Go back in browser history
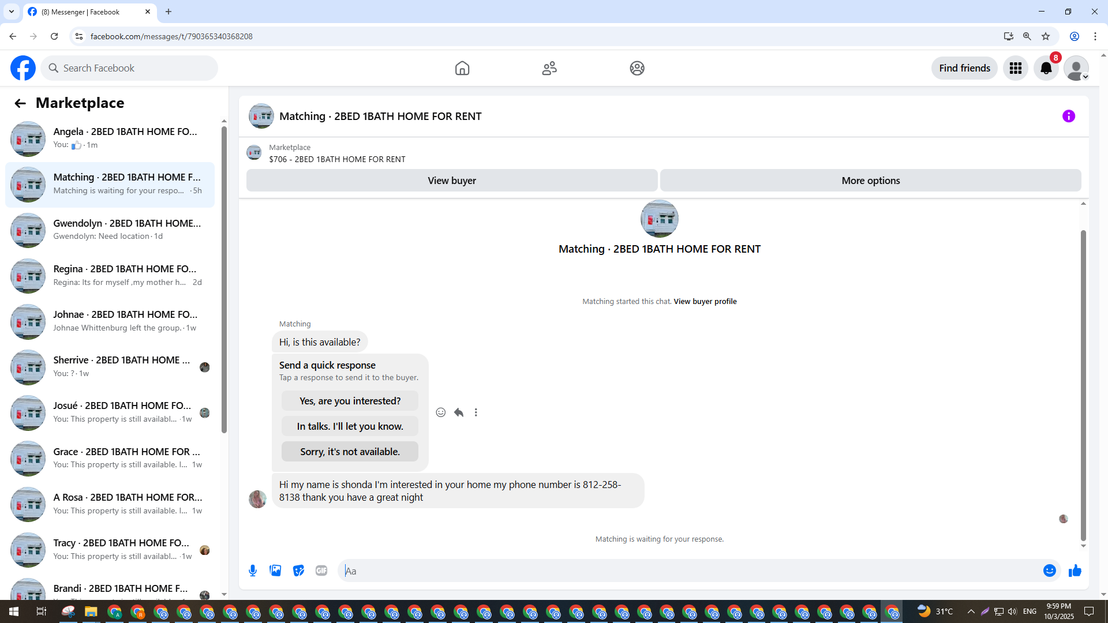1108x623 pixels. tap(13, 36)
